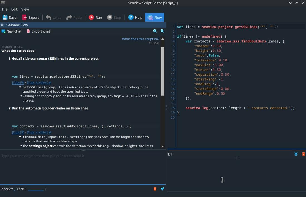Zoom in the chat view
The width and height of the screenshot is (306, 197).
pos(155,31)
